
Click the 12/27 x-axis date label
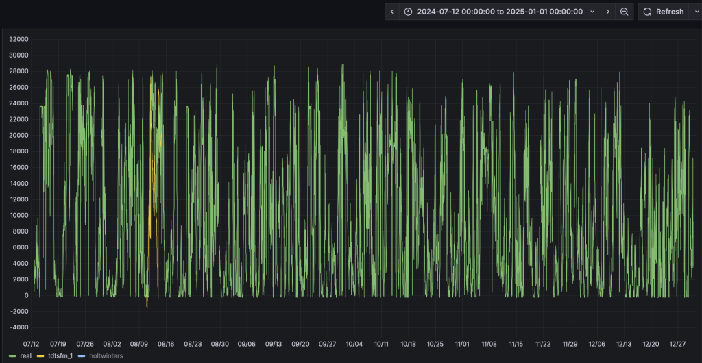(x=677, y=345)
